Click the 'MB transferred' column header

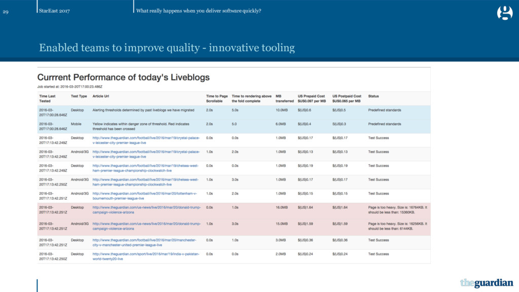click(285, 99)
